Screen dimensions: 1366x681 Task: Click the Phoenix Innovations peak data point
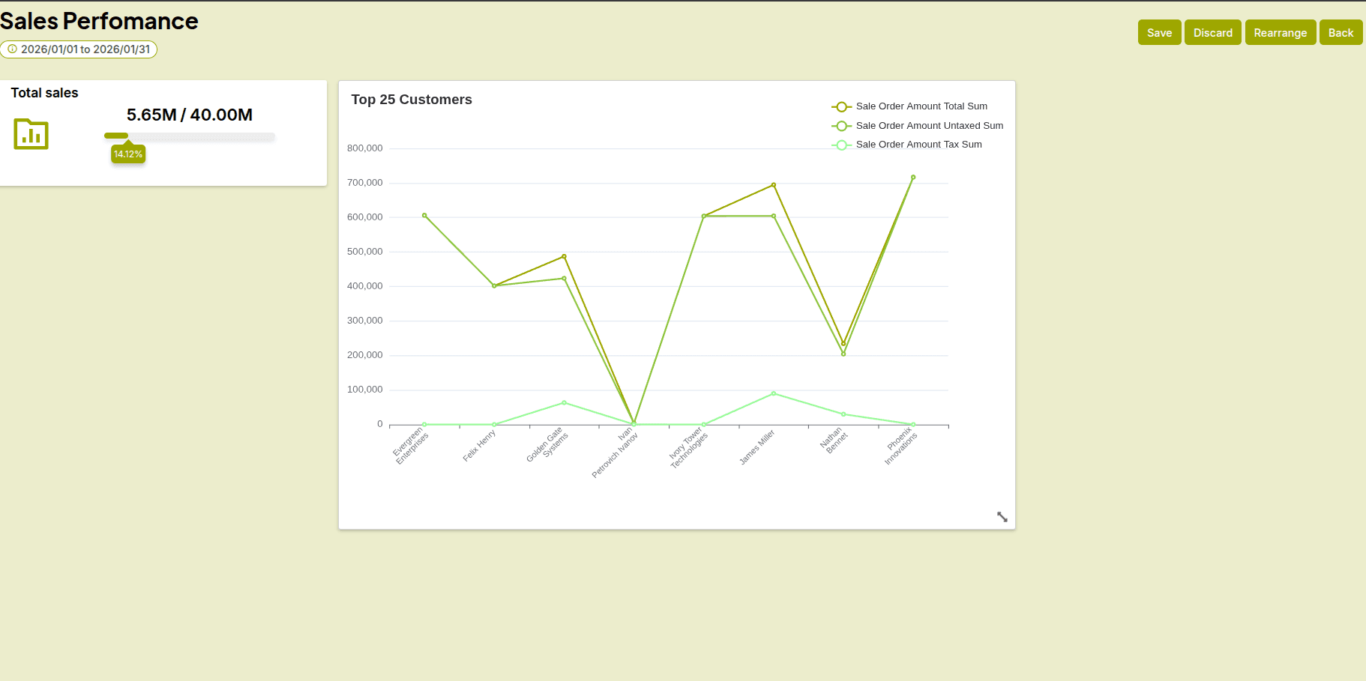pos(913,178)
